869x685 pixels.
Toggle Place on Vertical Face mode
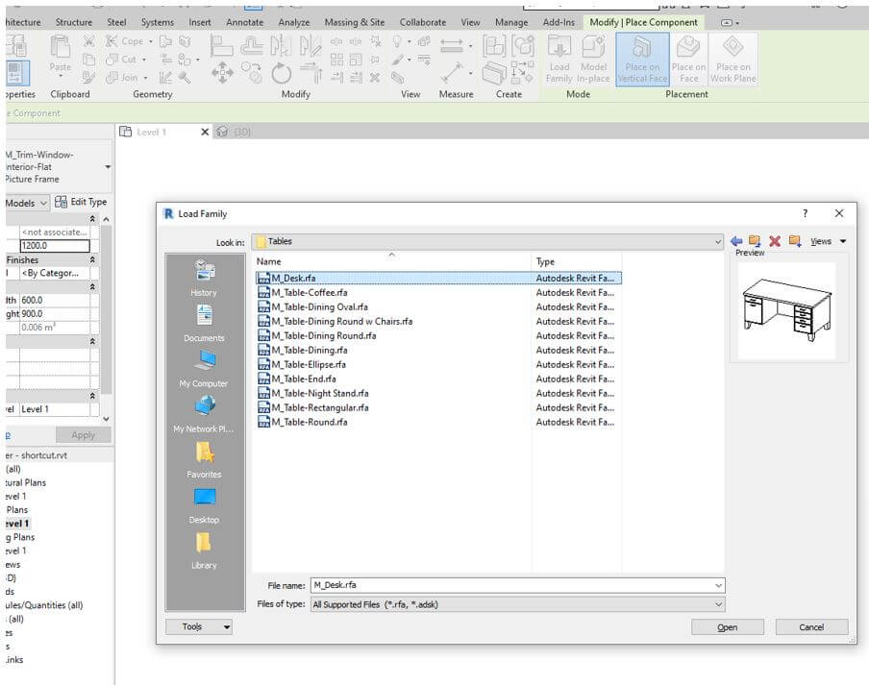coord(641,58)
